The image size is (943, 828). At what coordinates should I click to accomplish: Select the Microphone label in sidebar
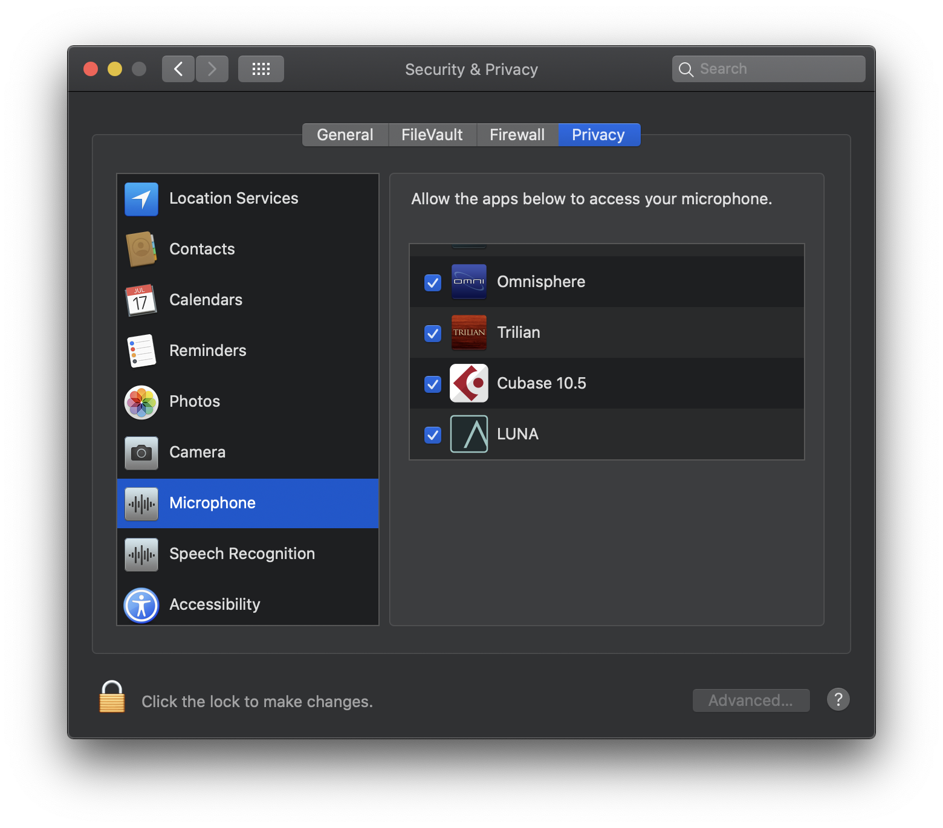[213, 503]
